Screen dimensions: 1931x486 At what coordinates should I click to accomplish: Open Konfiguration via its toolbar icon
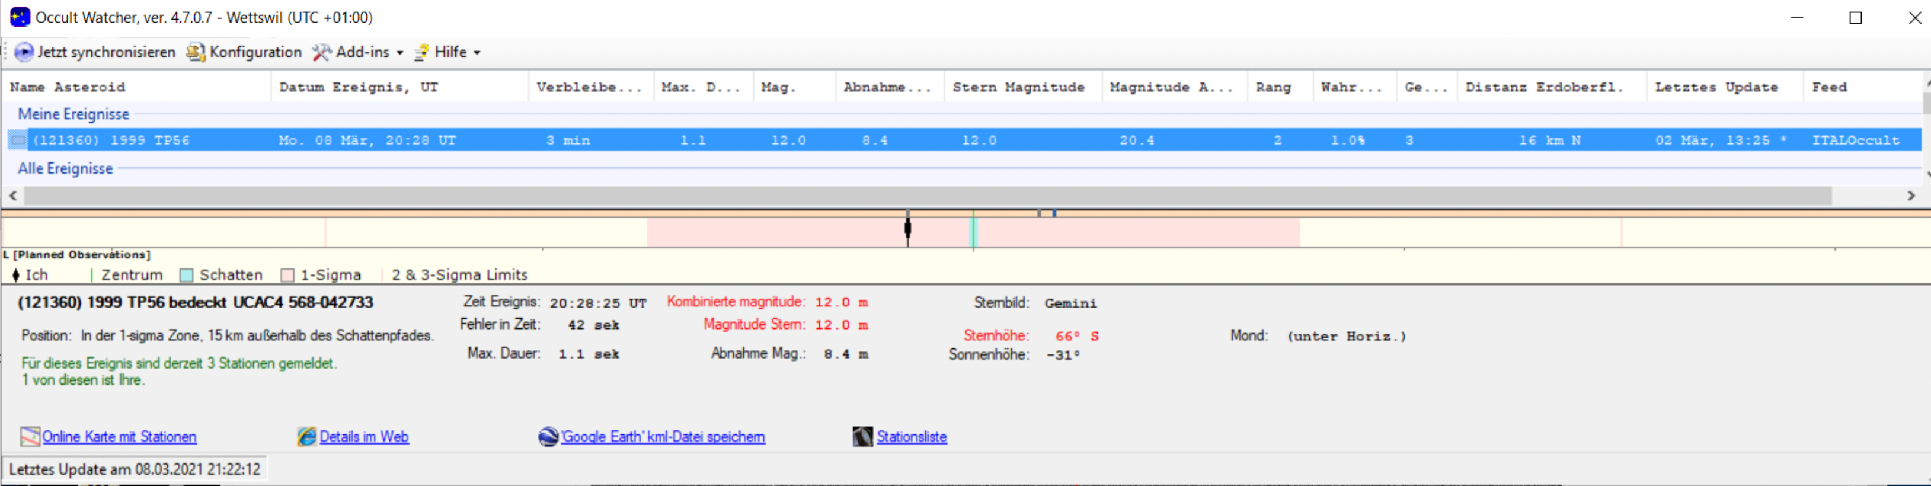[196, 52]
